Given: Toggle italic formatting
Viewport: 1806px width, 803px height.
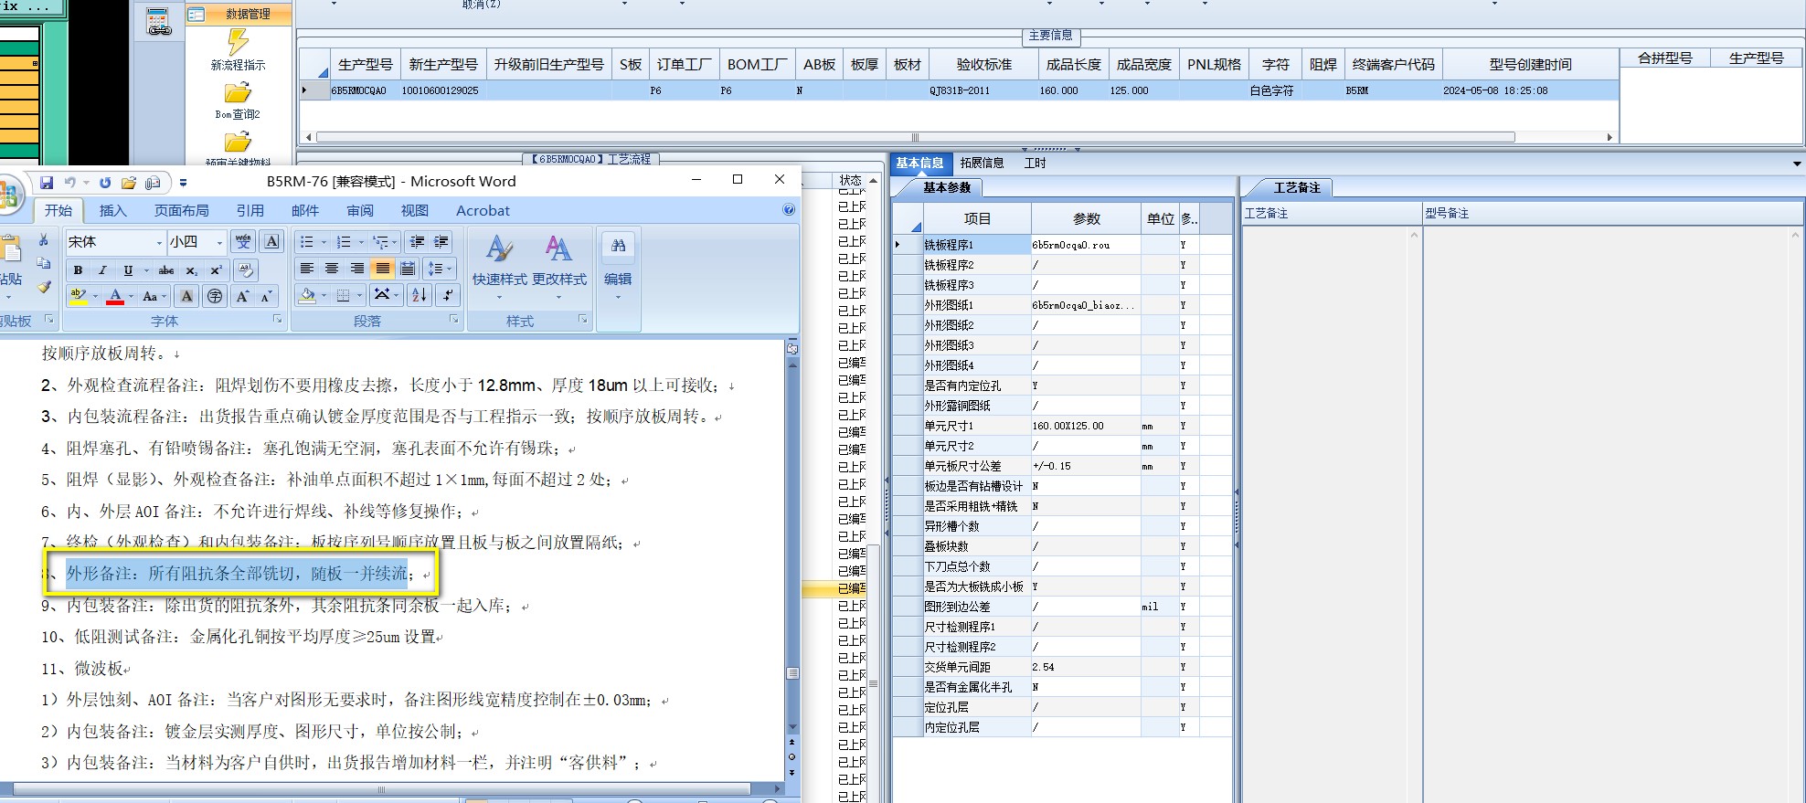Looking at the screenshot, I should (102, 269).
